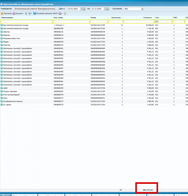Sort by the КФО column header

click(178, 18)
